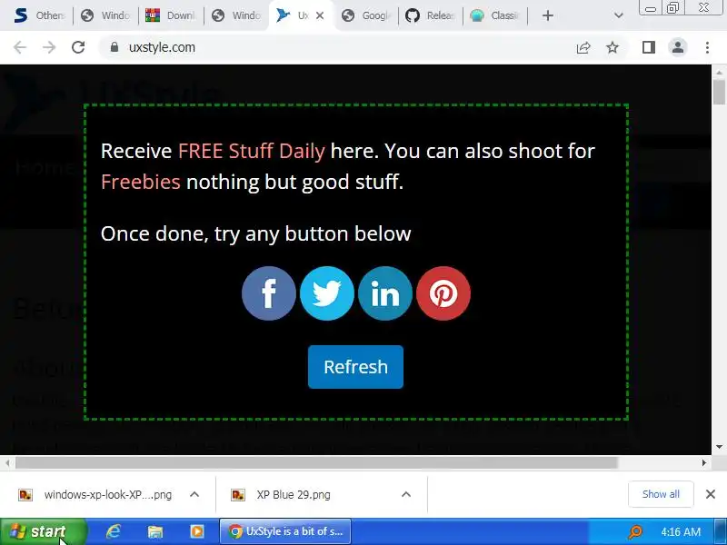Switch to the Downl tab
727x545 pixels.
pos(170,15)
